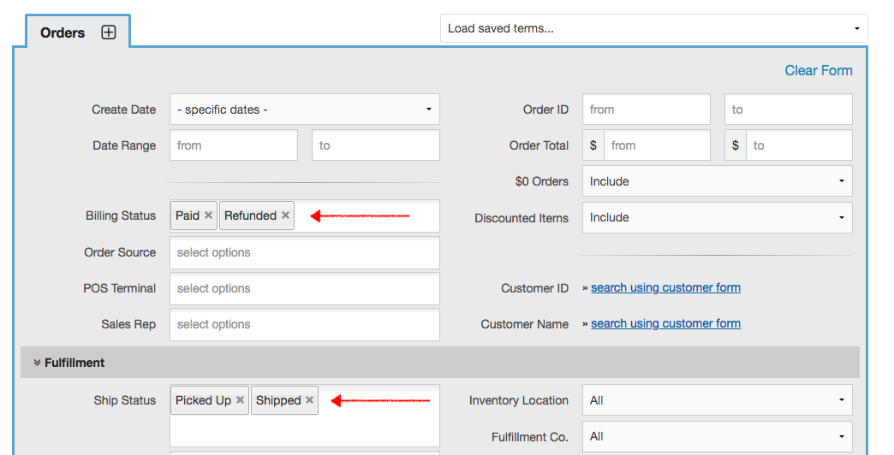Click the Clear Form link

pos(818,71)
